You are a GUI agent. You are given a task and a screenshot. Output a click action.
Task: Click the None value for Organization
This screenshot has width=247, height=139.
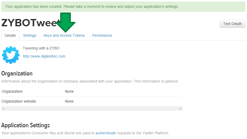coord(69,91)
